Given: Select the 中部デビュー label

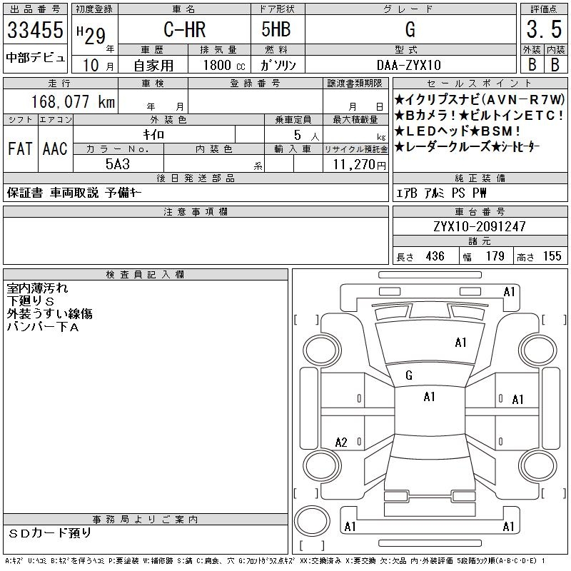Looking at the screenshot, I should [35, 58].
